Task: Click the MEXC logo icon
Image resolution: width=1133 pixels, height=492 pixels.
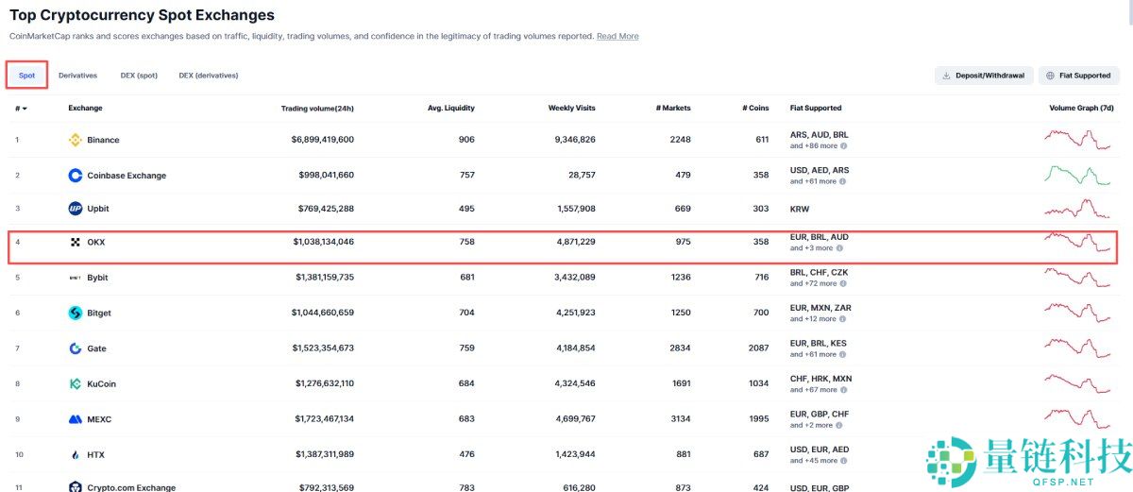Action: tap(76, 418)
